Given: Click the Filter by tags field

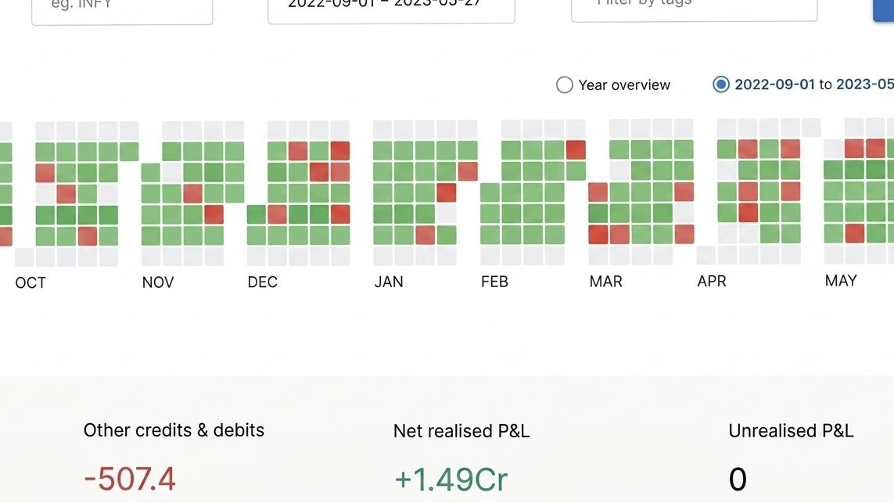Looking at the screenshot, I should (x=694, y=7).
